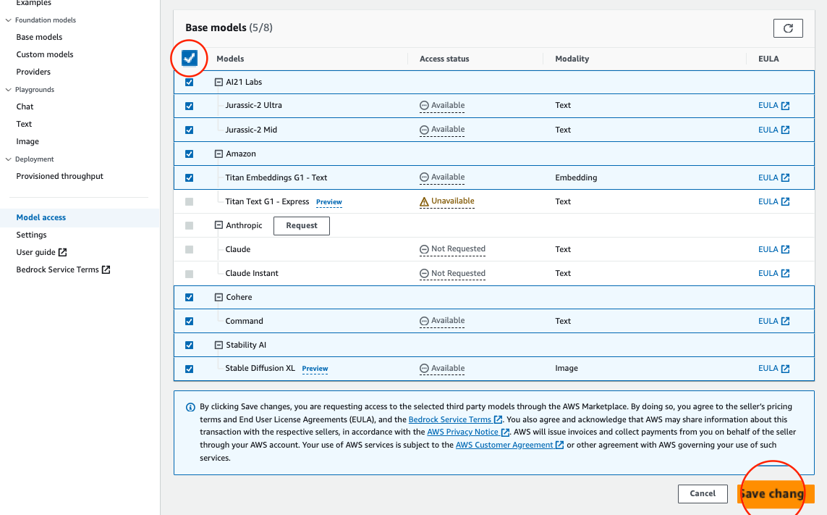Uncheck the Jurassic-2 Mid checkbox
The width and height of the screenshot is (827, 515).
pyautogui.click(x=190, y=130)
